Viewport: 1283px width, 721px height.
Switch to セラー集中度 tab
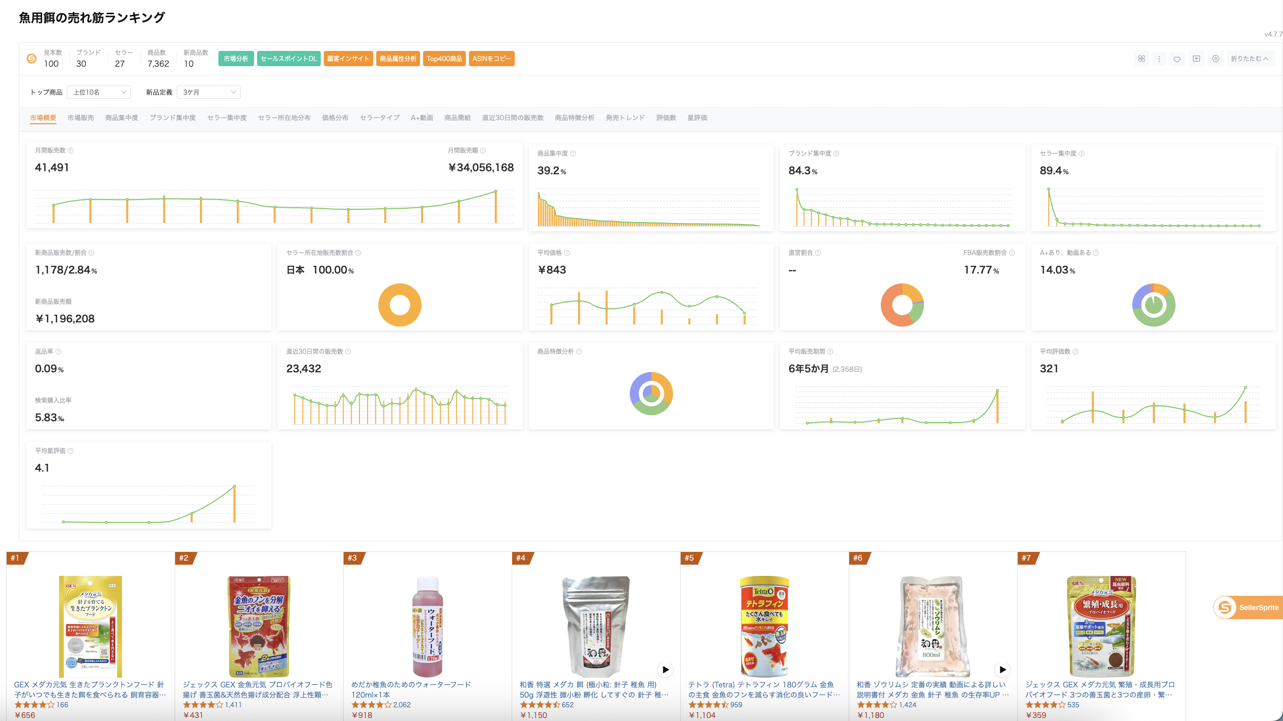[x=227, y=118]
